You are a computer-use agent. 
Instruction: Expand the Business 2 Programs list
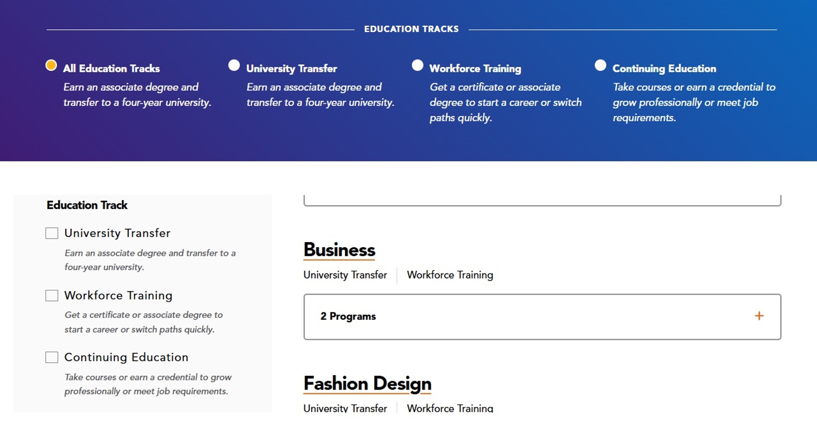tap(542, 316)
